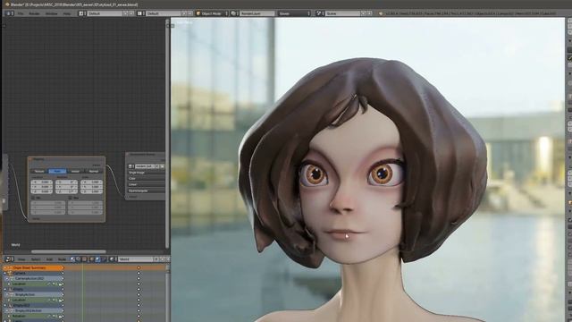Open the File menu
Screen dimensions: 572x322
[x=21, y=13]
